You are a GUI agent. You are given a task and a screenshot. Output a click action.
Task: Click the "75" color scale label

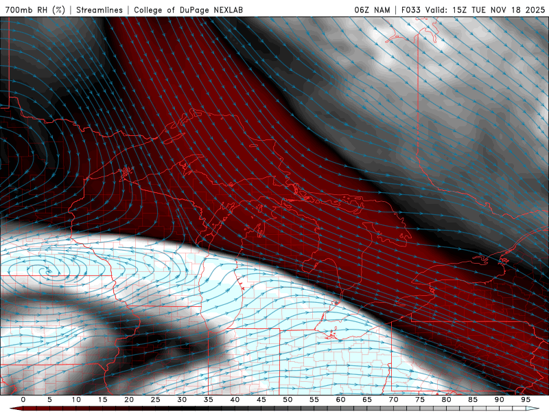click(420, 400)
